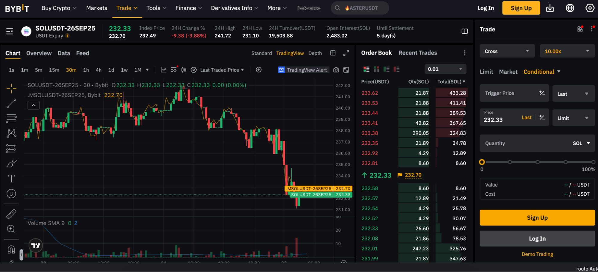Open chart indicators icon

point(163,70)
